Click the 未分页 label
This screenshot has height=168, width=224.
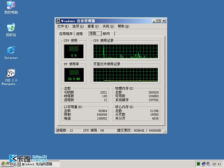click(x=120, y=118)
